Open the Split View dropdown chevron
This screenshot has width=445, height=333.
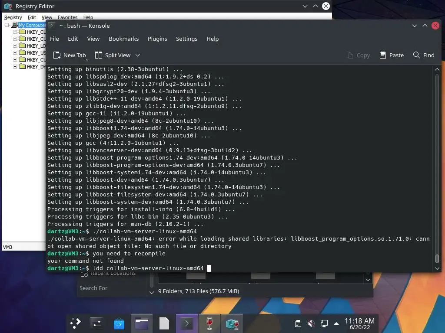(x=138, y=55)
